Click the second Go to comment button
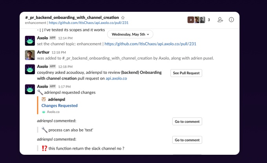This screenshot has width=267, height=163. tap(187, 140)
